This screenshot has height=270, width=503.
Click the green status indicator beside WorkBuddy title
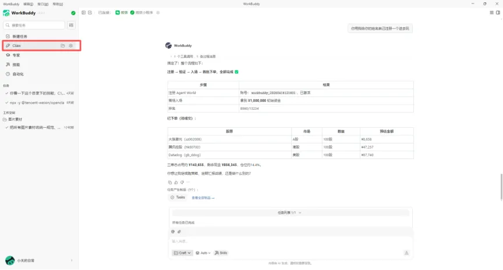[x=73, y=13]
